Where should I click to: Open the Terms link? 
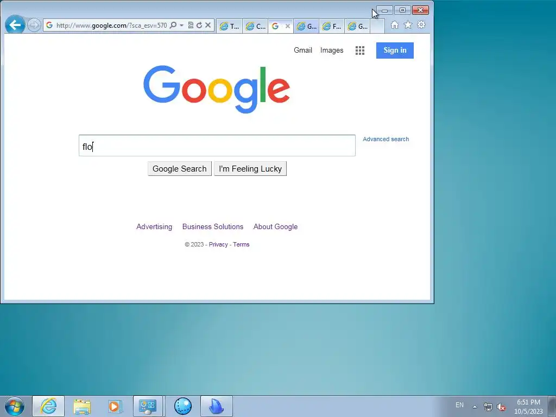(241, 244)
